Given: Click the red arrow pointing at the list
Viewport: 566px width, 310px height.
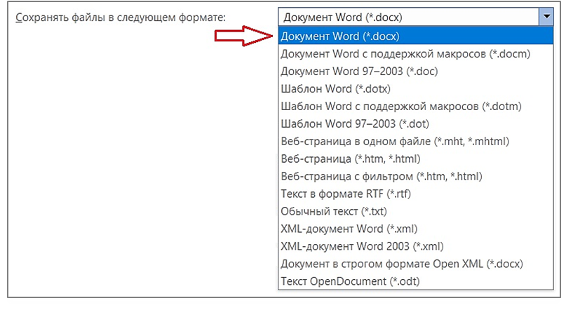Looking at the screenshot, I should tap(243, 38).
